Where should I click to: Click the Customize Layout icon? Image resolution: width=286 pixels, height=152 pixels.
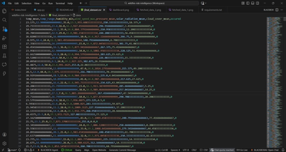[x=243, y=3]
